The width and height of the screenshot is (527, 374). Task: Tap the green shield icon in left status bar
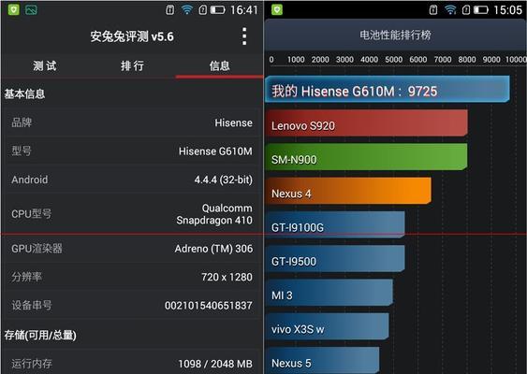pos(13,9)
